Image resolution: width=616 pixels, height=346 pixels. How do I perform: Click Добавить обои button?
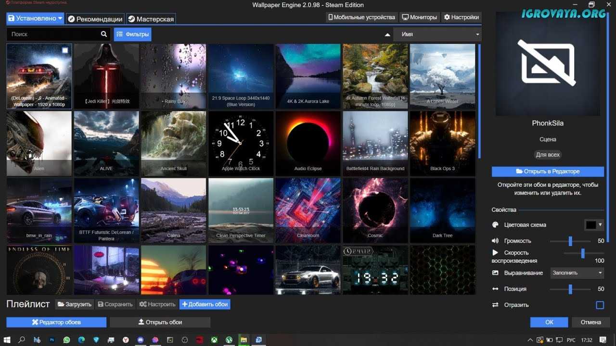(x=205, y=304)
